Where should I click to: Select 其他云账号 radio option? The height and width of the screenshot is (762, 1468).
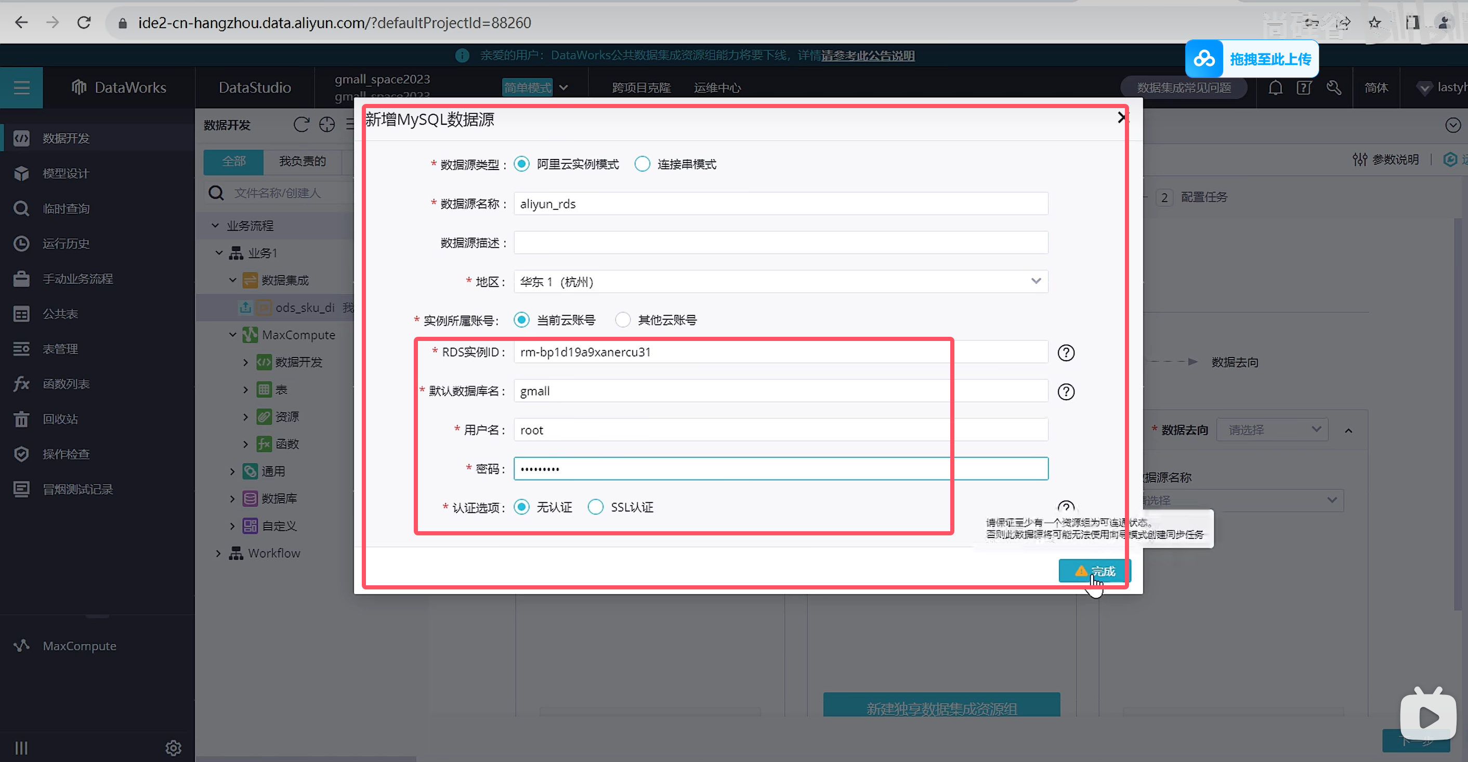[623, 320]
